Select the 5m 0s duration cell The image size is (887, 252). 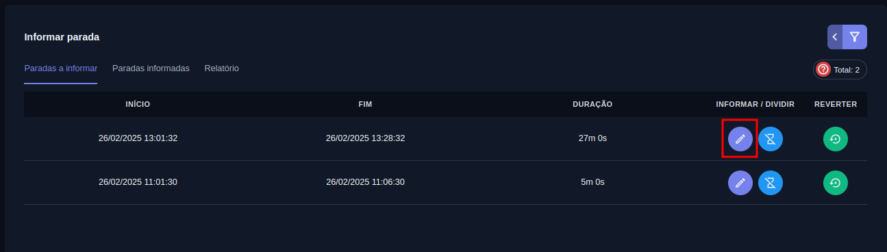(x=592, y=182)
